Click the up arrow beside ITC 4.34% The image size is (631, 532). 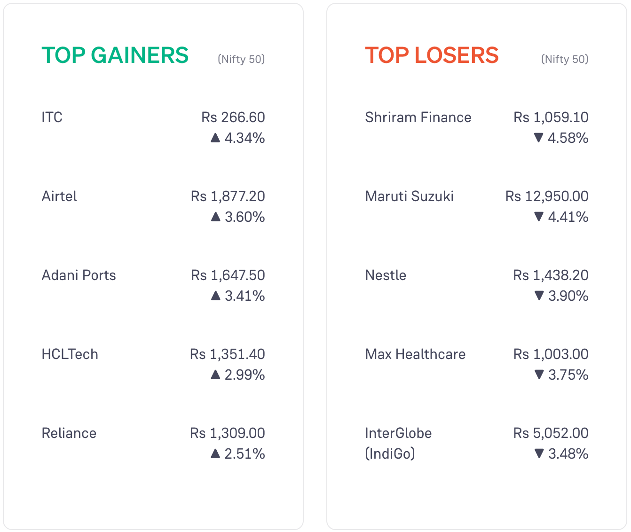coord(215,138)
